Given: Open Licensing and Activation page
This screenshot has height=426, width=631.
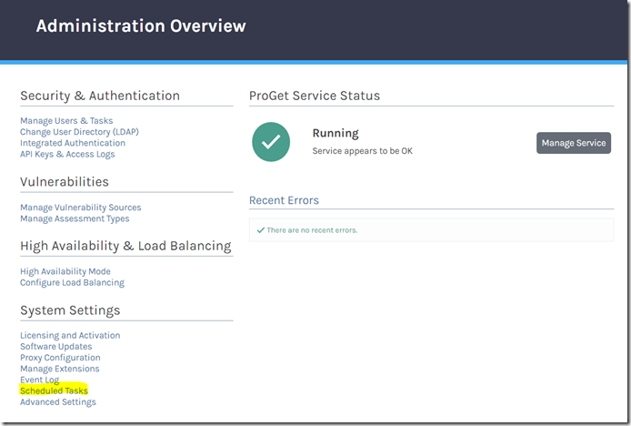Looking at the screenshot, I should click(70, 336).
